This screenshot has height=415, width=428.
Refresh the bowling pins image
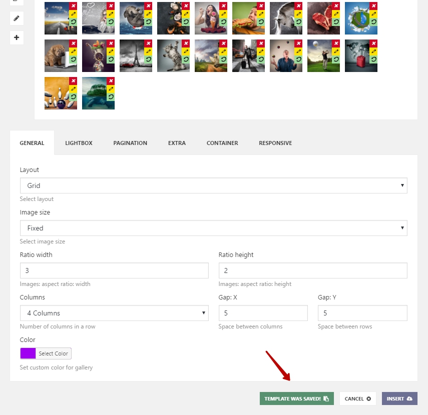point(73,96)
